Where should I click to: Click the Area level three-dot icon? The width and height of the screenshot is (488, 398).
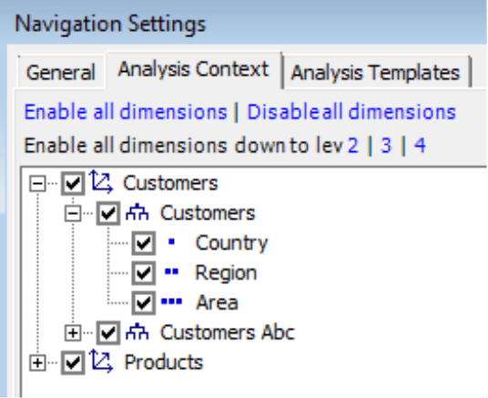coord(171,301)
